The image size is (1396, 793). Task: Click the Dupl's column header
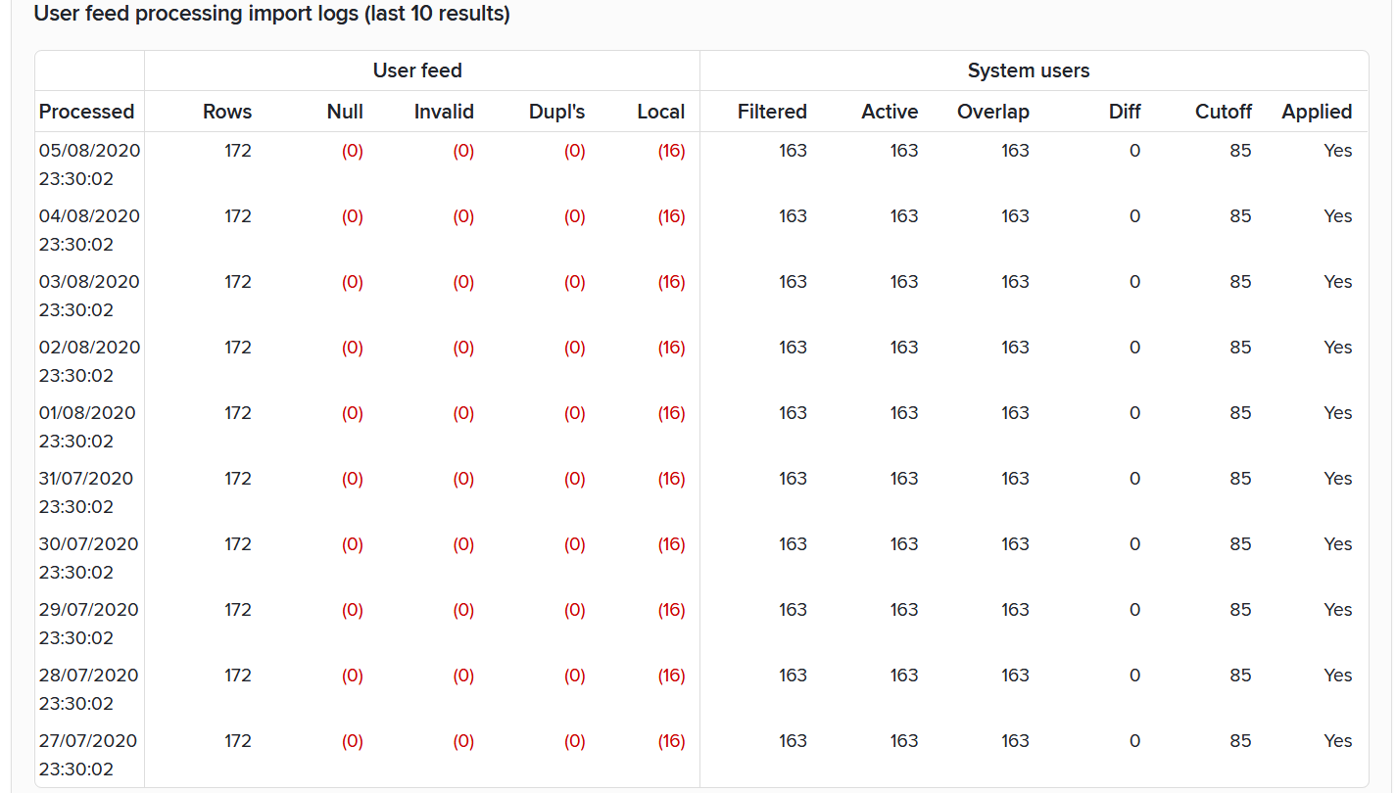(554, 112)
